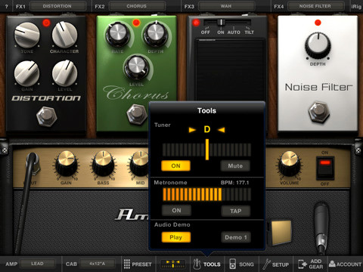Screen dimensions: 363x272
Task: Select the Tools tab with guitar icon
Action: coord(206,264)
